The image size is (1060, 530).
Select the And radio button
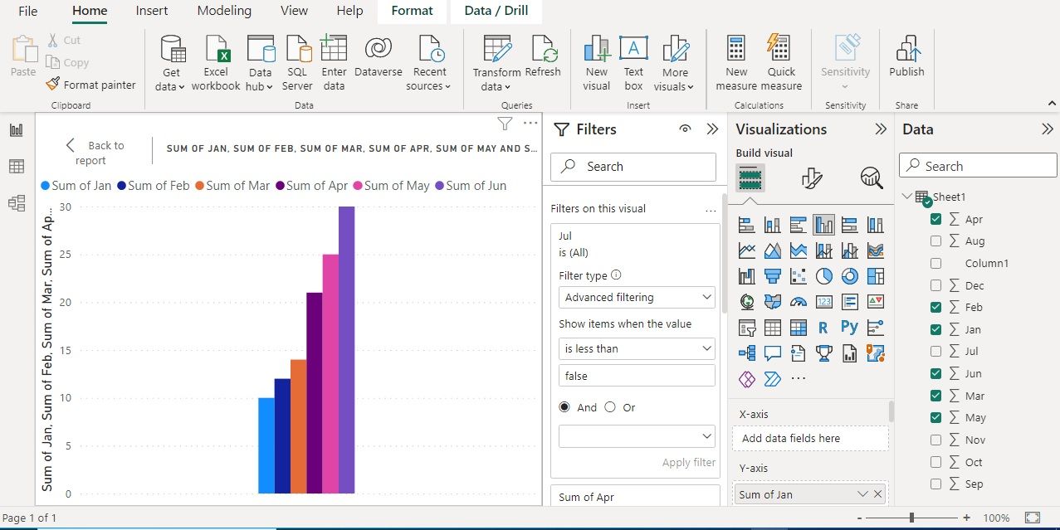point(565,407)
